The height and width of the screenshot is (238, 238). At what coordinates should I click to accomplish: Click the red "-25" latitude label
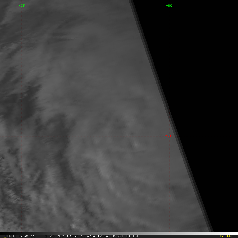click(168, 136)
